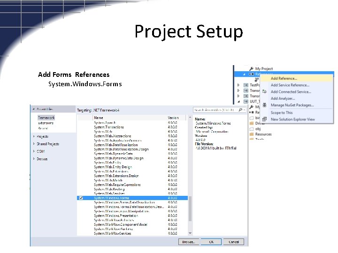This screenshot has width=338, height=253.
Task: Select the System.WorkflowServices row
Action: pos(132,233)
